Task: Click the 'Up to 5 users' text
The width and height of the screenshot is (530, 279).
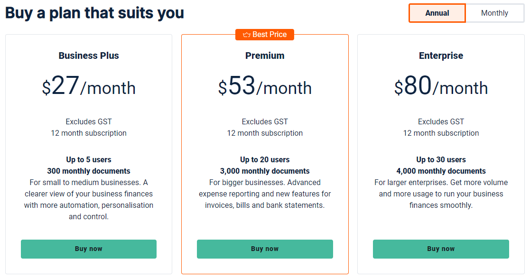Action: click(89, 160)
